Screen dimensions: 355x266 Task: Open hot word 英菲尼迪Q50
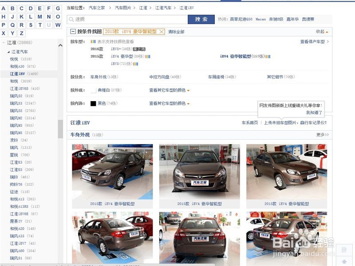tap(241, 19)
